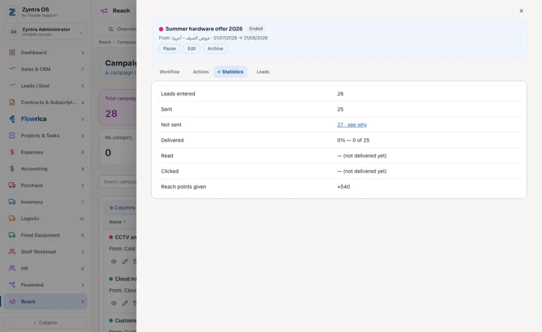This screenshot has width=542, height=332.
Task: Edit CCTV campaign pencil icon
Action: click(125, 262)
